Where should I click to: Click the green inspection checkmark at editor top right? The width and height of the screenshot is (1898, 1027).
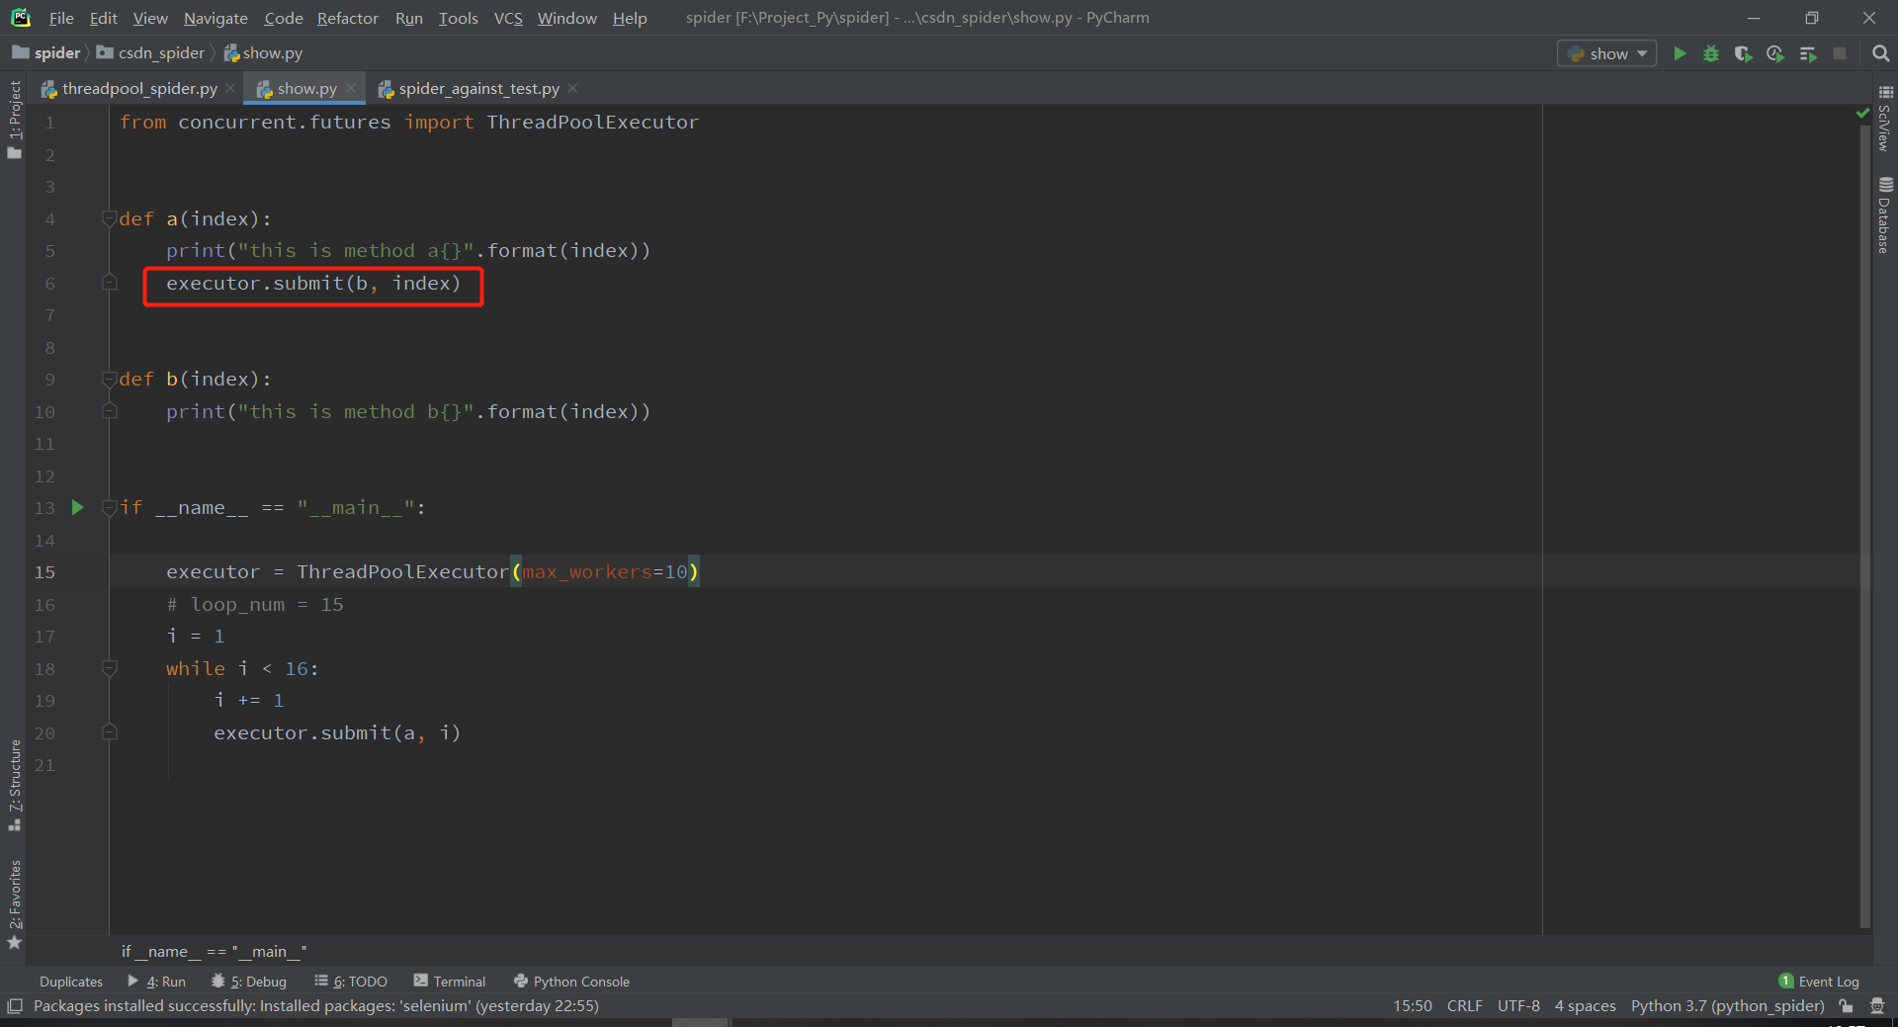coord(1863,114)
